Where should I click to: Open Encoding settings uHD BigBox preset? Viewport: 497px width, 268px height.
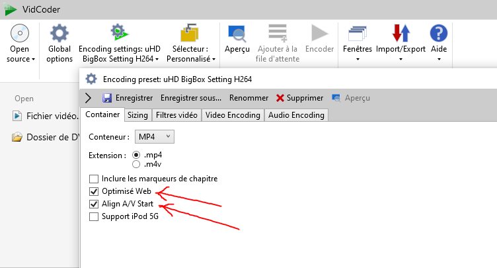coord(120,44)
